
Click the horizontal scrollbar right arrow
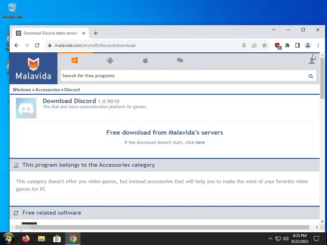(x=317, y=227)
